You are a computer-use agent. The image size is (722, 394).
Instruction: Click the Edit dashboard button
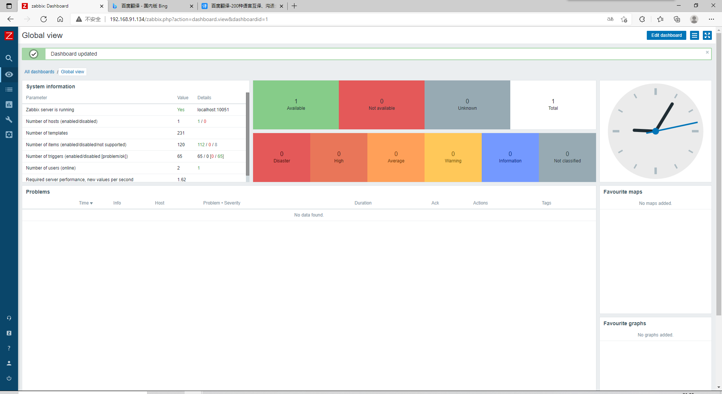click(666, 35)
